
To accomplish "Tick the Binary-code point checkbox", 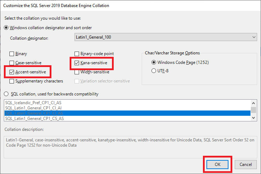I will [x=77, y=54].
